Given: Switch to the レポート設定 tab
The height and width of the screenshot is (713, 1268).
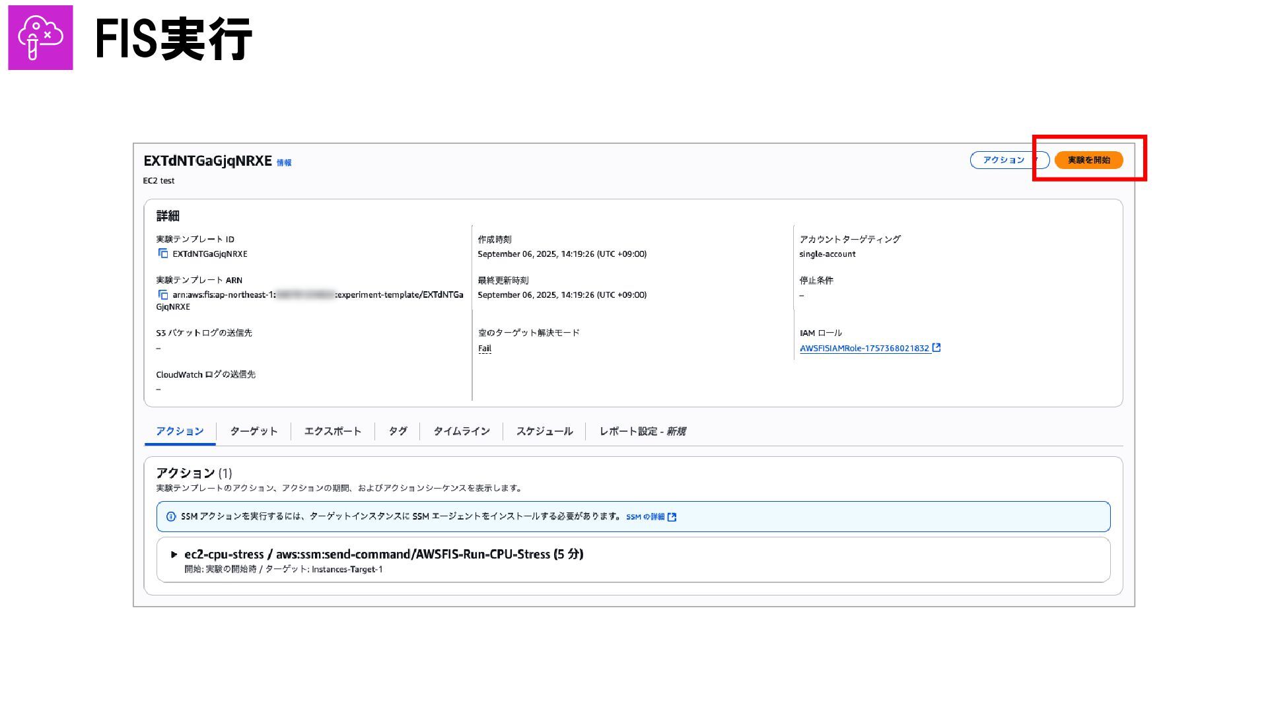Looking at the screenshot, I should click(x=643, y=431).
